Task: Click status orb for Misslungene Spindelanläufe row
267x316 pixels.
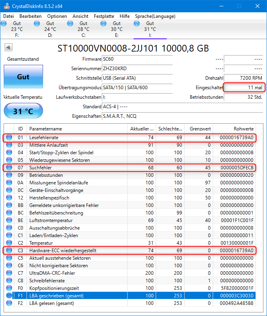Action: point(9,183)
